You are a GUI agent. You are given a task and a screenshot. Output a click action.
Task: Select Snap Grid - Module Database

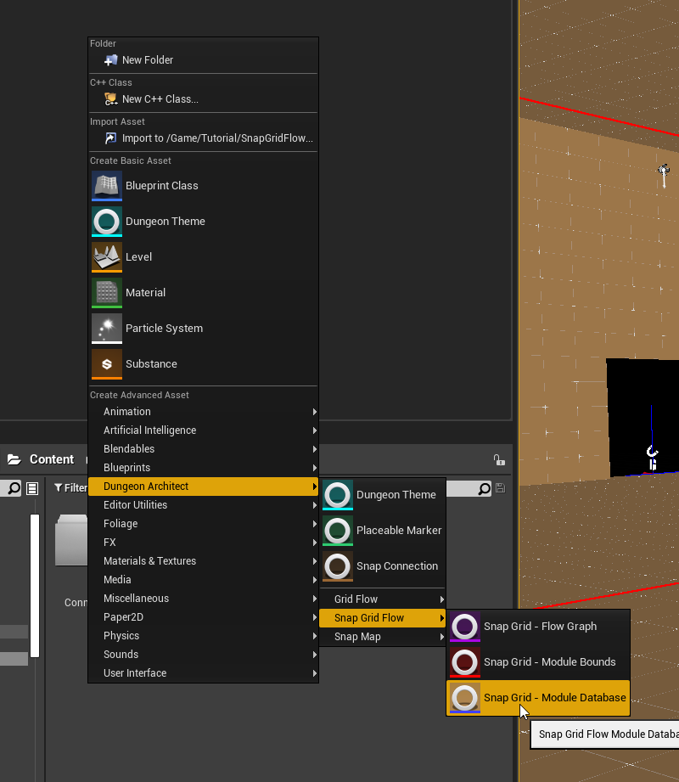click(x=553, y=698)
